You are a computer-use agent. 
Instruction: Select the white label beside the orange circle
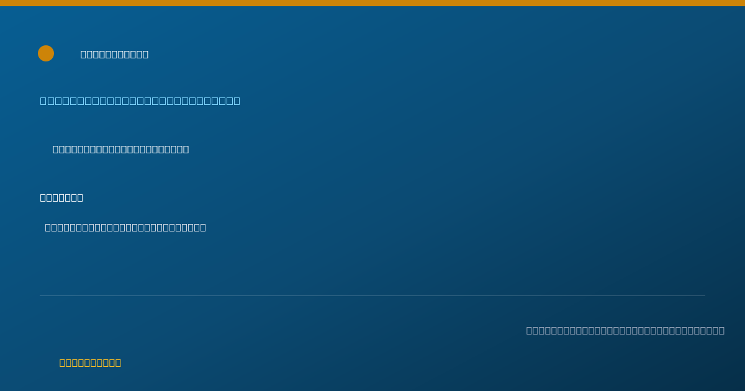pos(114,54)
